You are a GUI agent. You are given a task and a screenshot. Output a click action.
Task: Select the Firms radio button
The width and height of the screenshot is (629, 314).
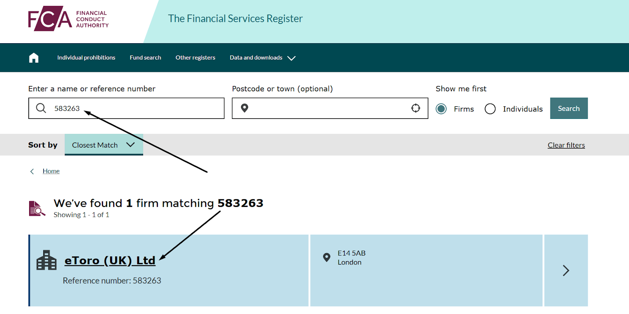[x=441, y=109]
